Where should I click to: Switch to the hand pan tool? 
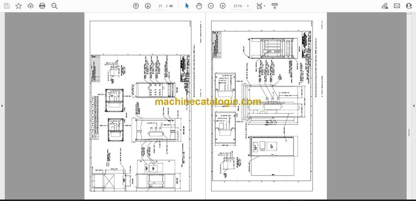pyautogui.click(x=199, y=6)
